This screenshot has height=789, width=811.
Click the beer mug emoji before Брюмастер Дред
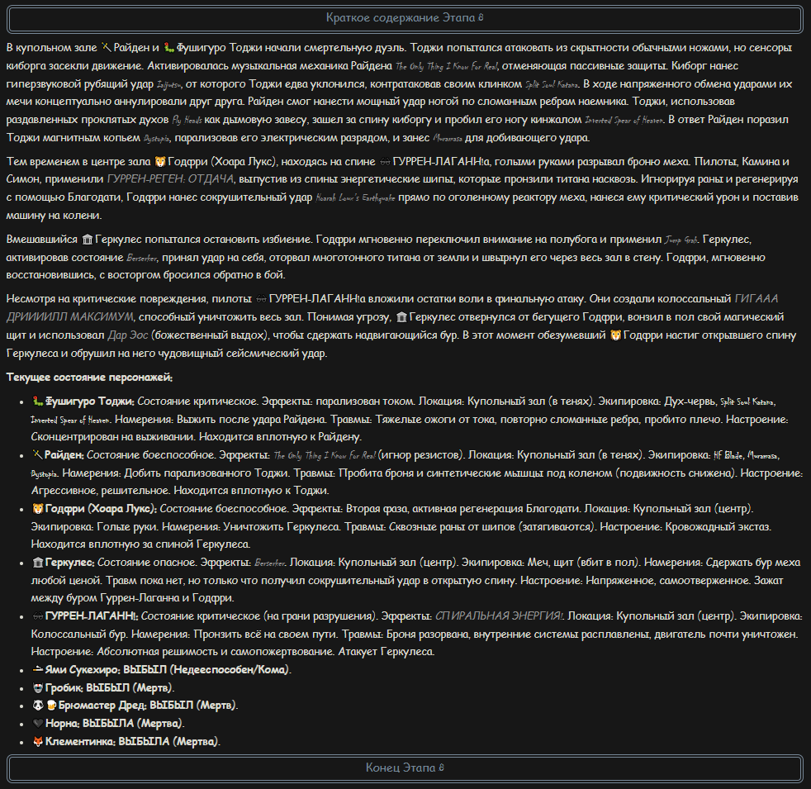pyautogui.click(x=51, y=706)
